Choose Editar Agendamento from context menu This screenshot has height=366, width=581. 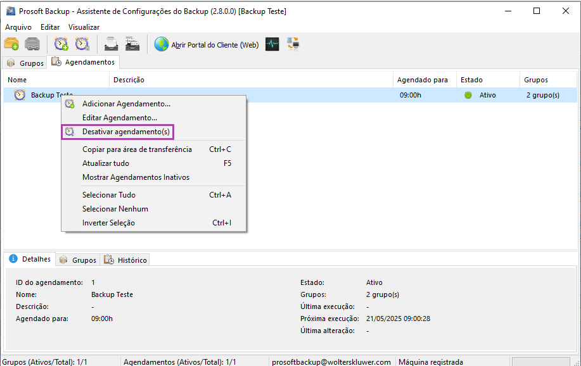[x=153, y=118]
